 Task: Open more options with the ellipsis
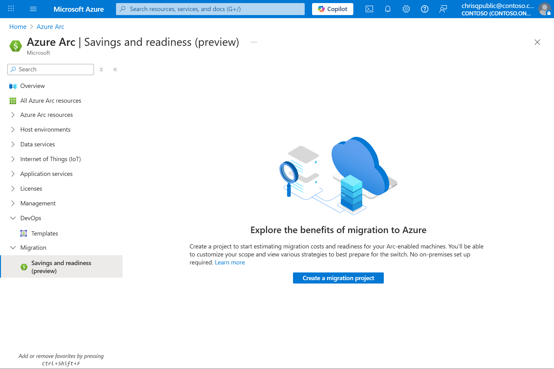(254, 42)
